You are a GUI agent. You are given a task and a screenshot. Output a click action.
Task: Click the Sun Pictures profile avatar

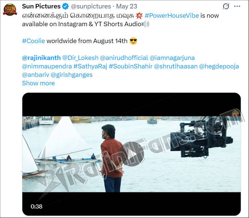(10, 10)
